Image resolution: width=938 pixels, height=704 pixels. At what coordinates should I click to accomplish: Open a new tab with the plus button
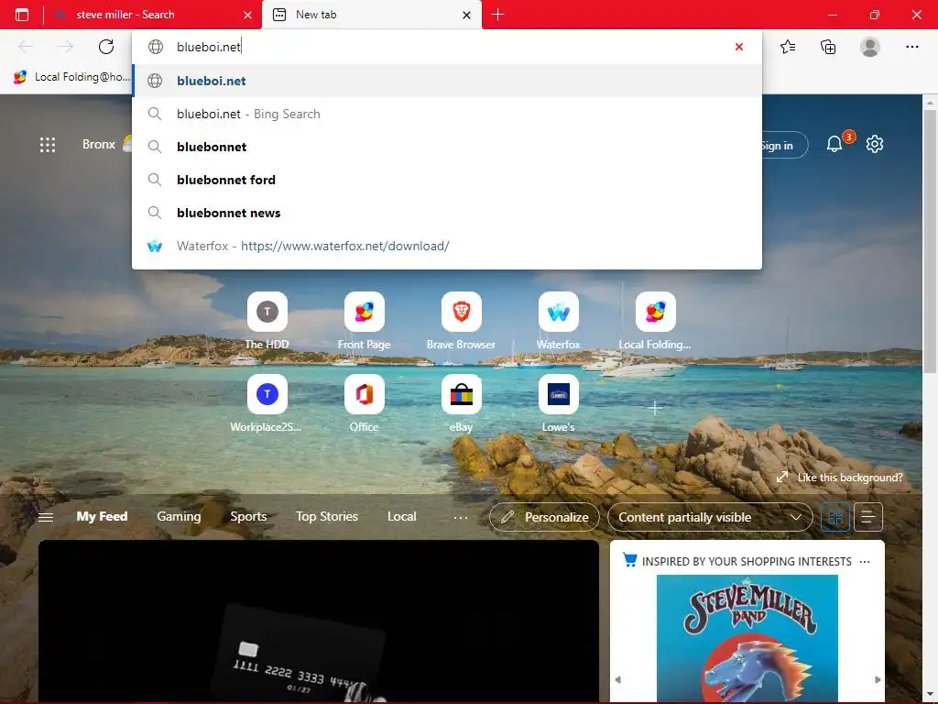tap(497, 15)
